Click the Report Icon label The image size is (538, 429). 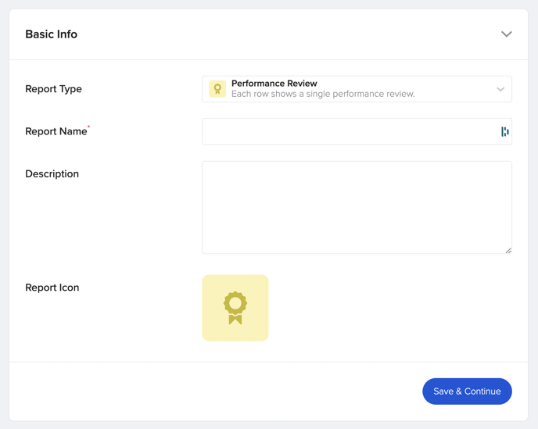click(x=52, y=288)
